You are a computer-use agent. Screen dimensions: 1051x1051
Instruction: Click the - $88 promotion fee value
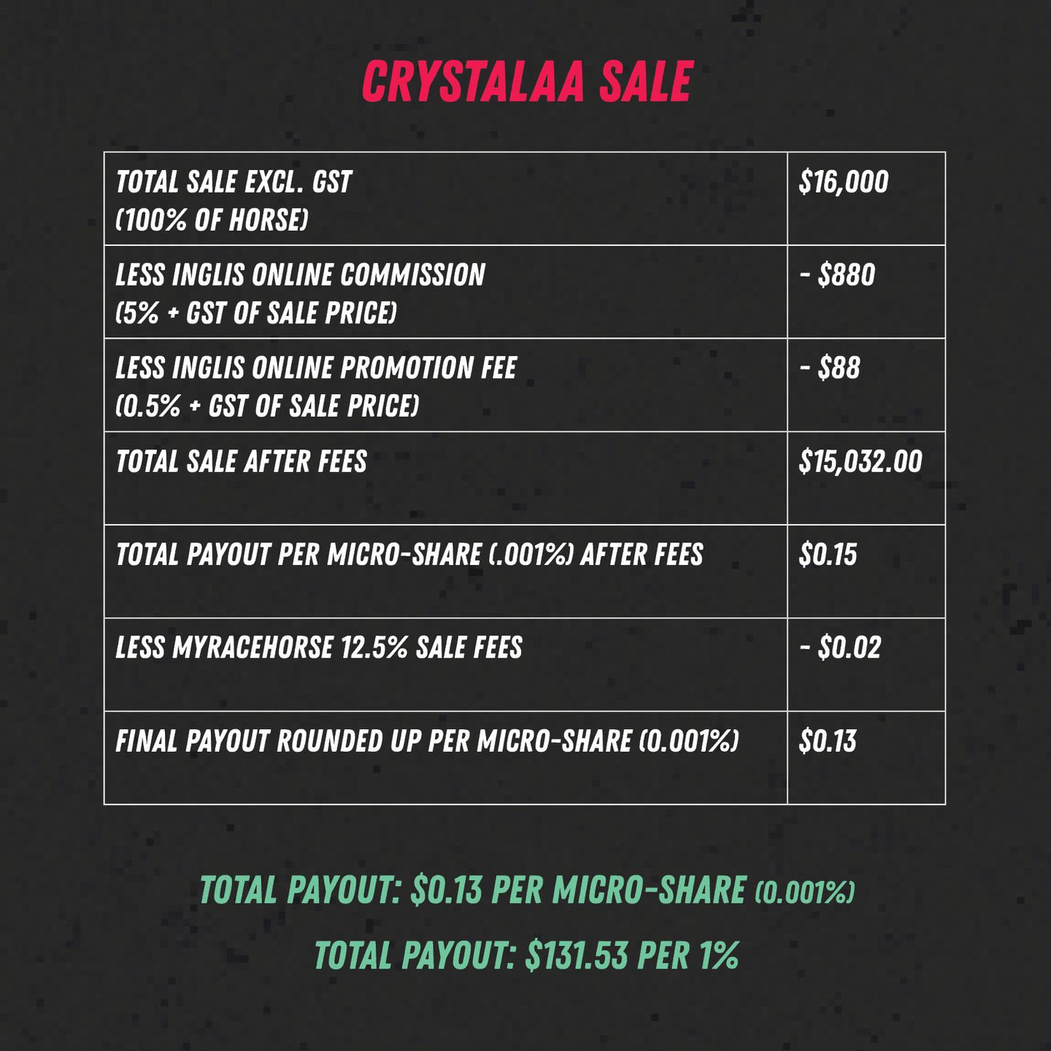[x=830, y=369]
